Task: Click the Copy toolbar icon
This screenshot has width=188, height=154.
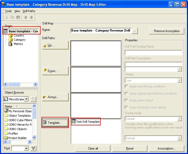Action: pyautogui.click(x=12, y=17)
